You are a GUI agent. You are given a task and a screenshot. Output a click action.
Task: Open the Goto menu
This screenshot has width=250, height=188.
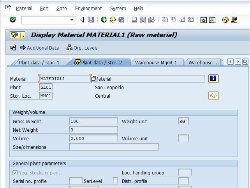coord(62,8)
